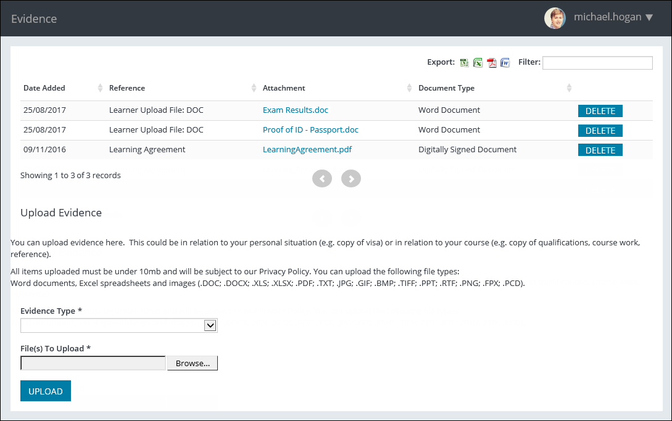Export table as PDF document
Screen dimensions: 672x421
(x=492, y=62)
